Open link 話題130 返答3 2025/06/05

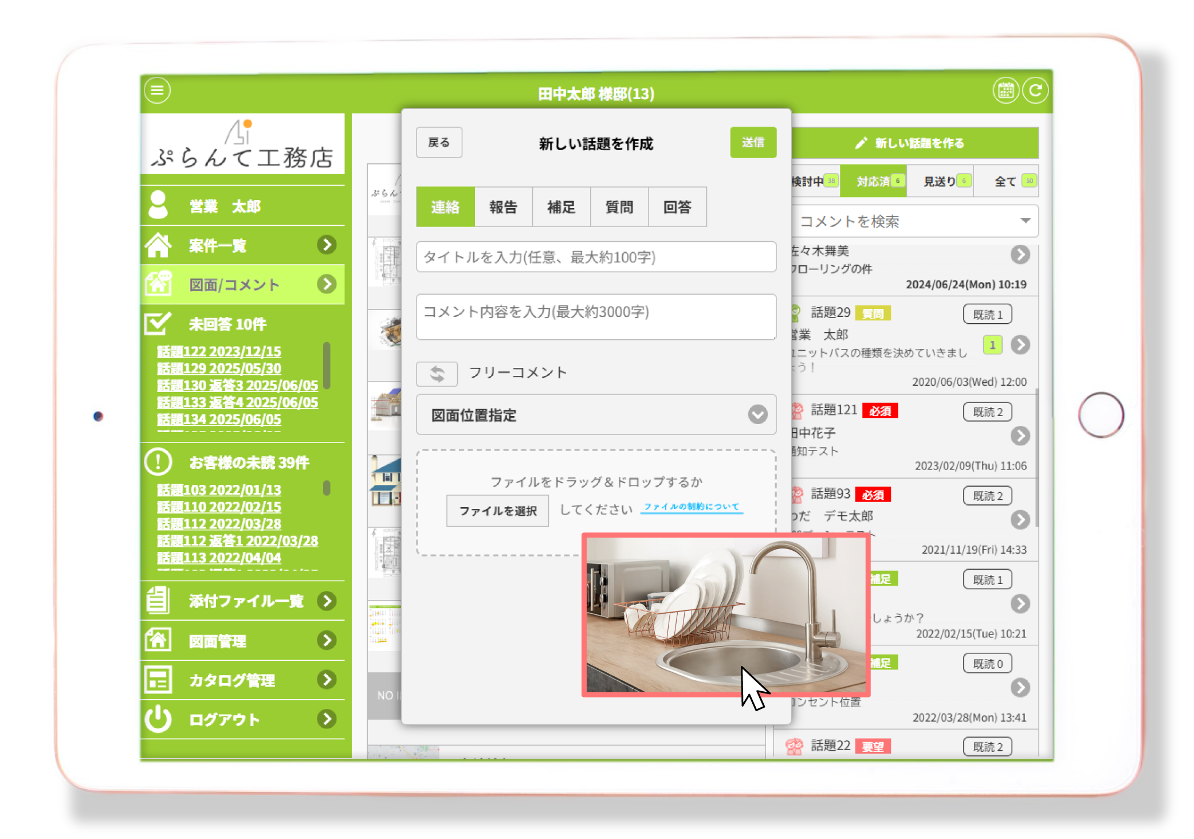(x=237, y=385)
